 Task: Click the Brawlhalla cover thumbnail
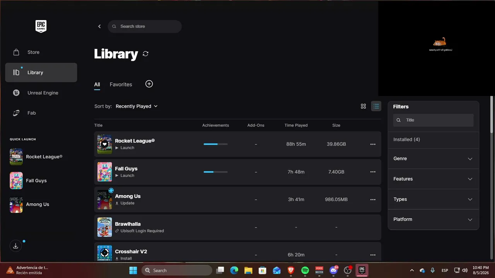(104, 227)
